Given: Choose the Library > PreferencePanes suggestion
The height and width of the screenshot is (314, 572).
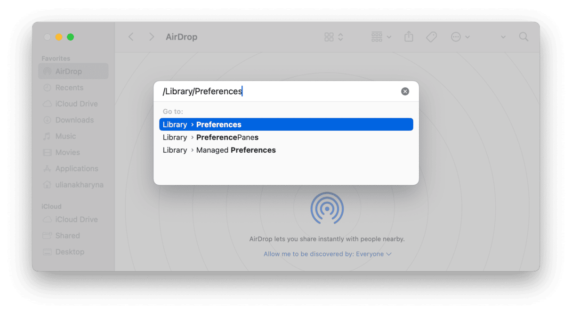Looking at the screenshot, I should tap(286, 137).
